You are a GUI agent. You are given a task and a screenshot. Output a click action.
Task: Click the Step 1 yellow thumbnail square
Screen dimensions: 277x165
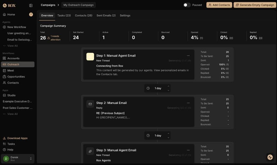coord(90,57)
